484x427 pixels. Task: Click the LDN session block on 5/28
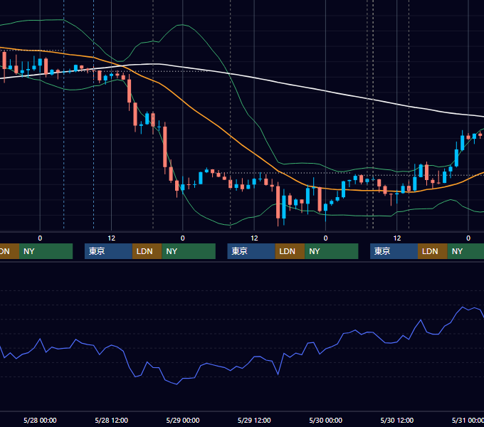(147, 251)
